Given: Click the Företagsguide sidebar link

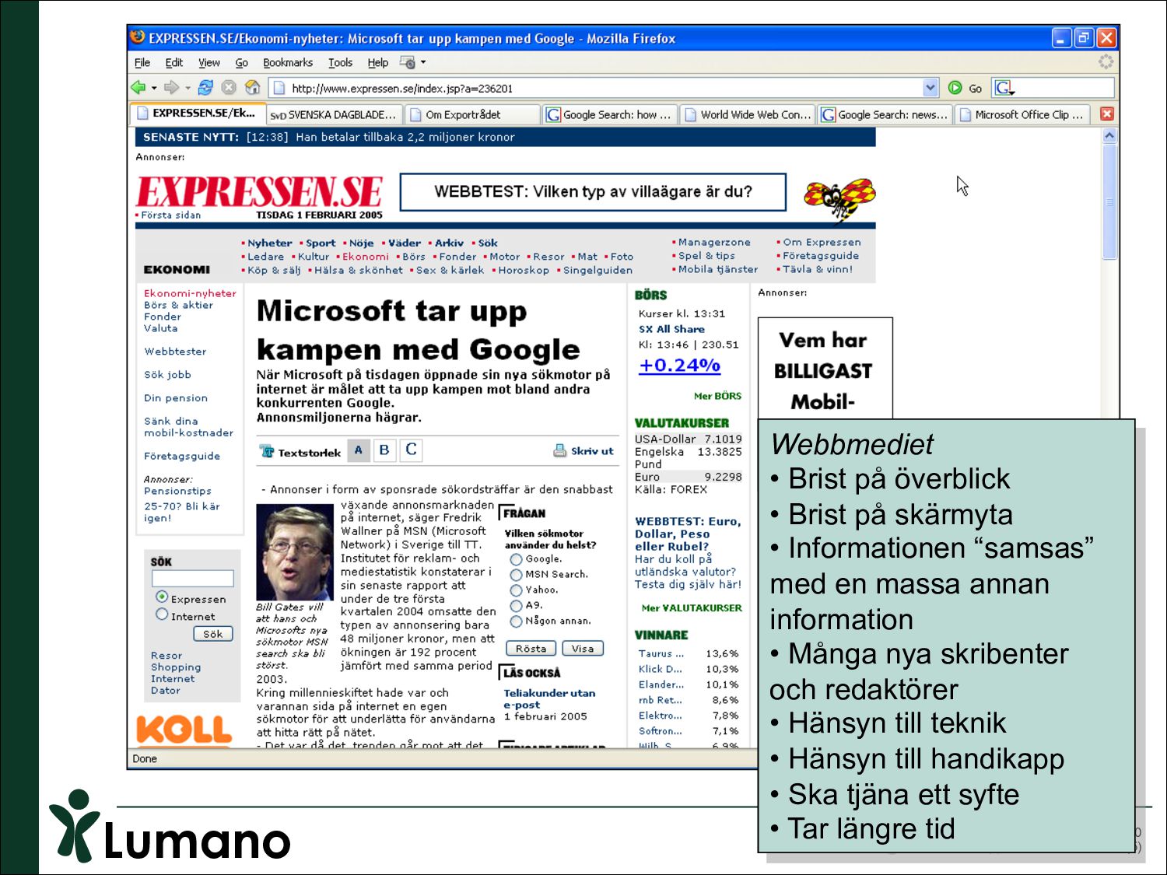Looking at the screenshot, I should click(182, 456).
